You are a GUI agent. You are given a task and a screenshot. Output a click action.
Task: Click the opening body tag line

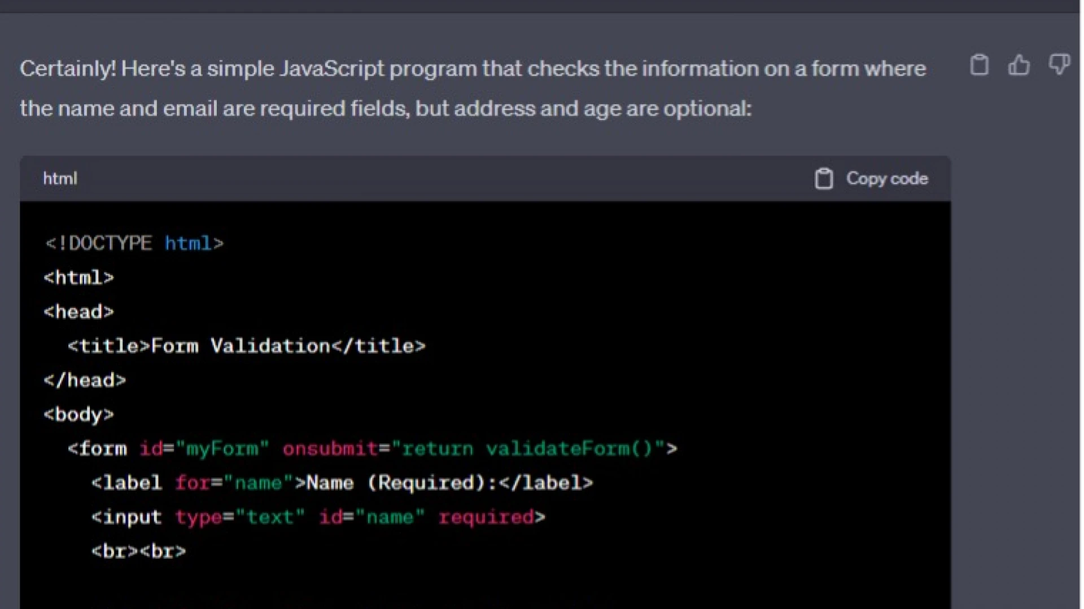[x=79, y=415]
